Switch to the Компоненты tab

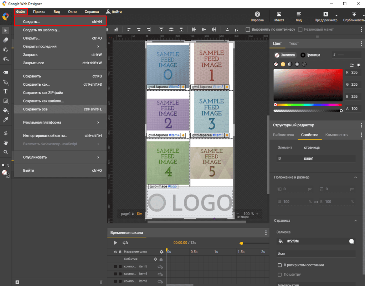[336, 135]
